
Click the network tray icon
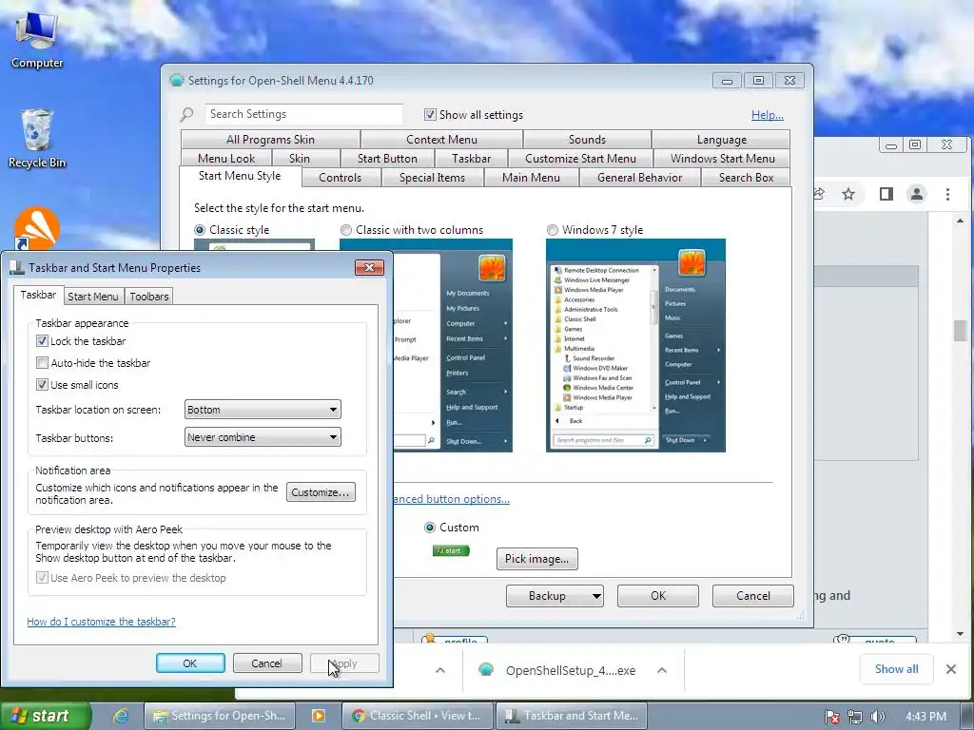[x=855, y=717]
